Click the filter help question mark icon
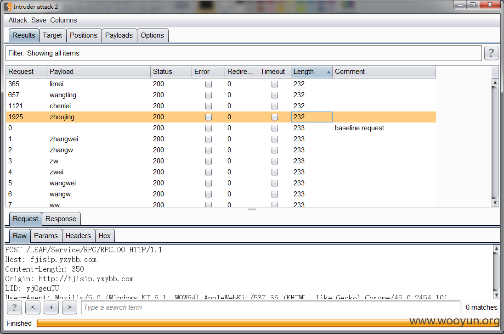This screenshot has height=334, width=504. coord(491,53)
